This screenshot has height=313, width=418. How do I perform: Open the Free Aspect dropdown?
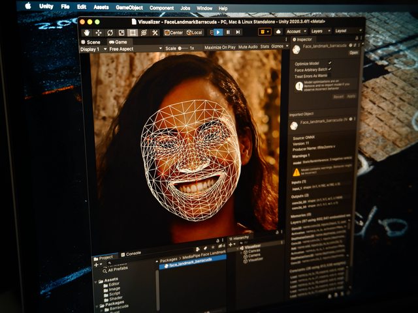pyautogui.click(x=135, y=49)
